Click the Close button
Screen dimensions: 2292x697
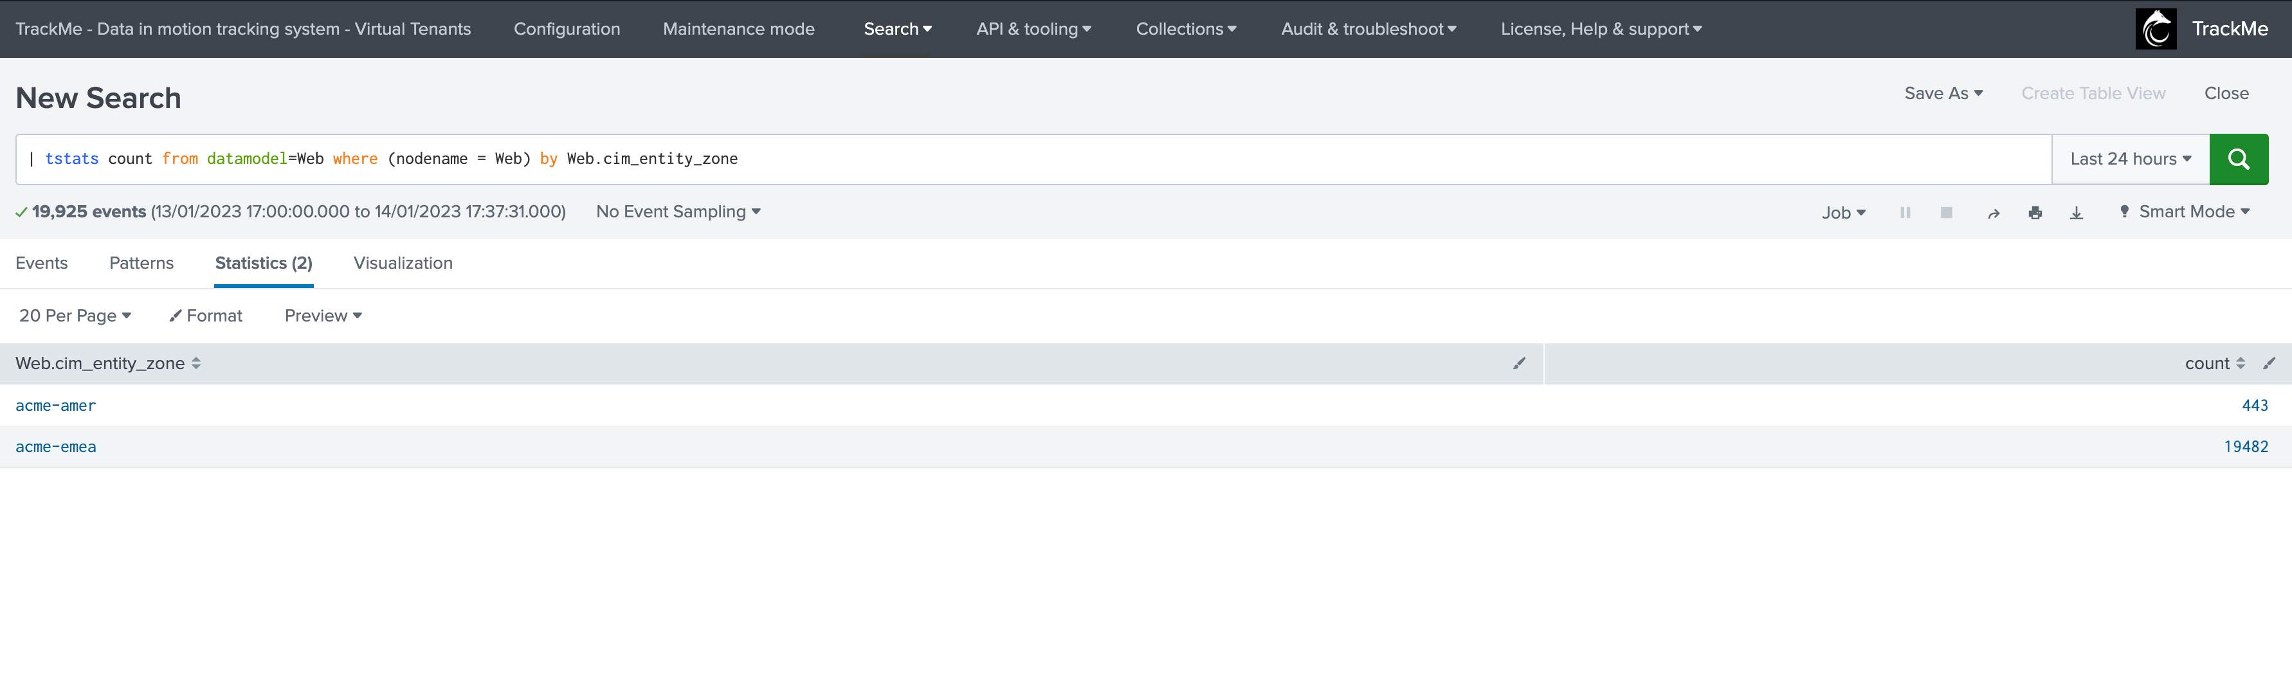[2226, 93]
